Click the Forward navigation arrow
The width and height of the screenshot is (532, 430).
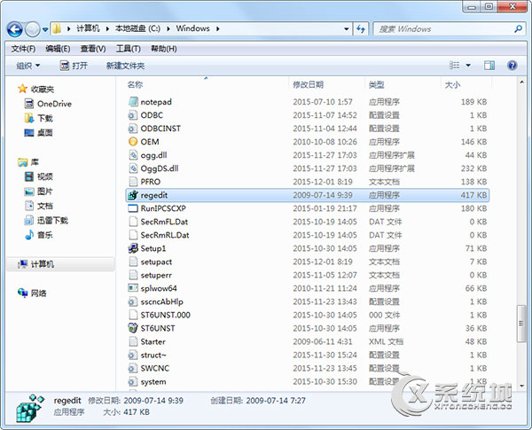(x=33, y=29)
